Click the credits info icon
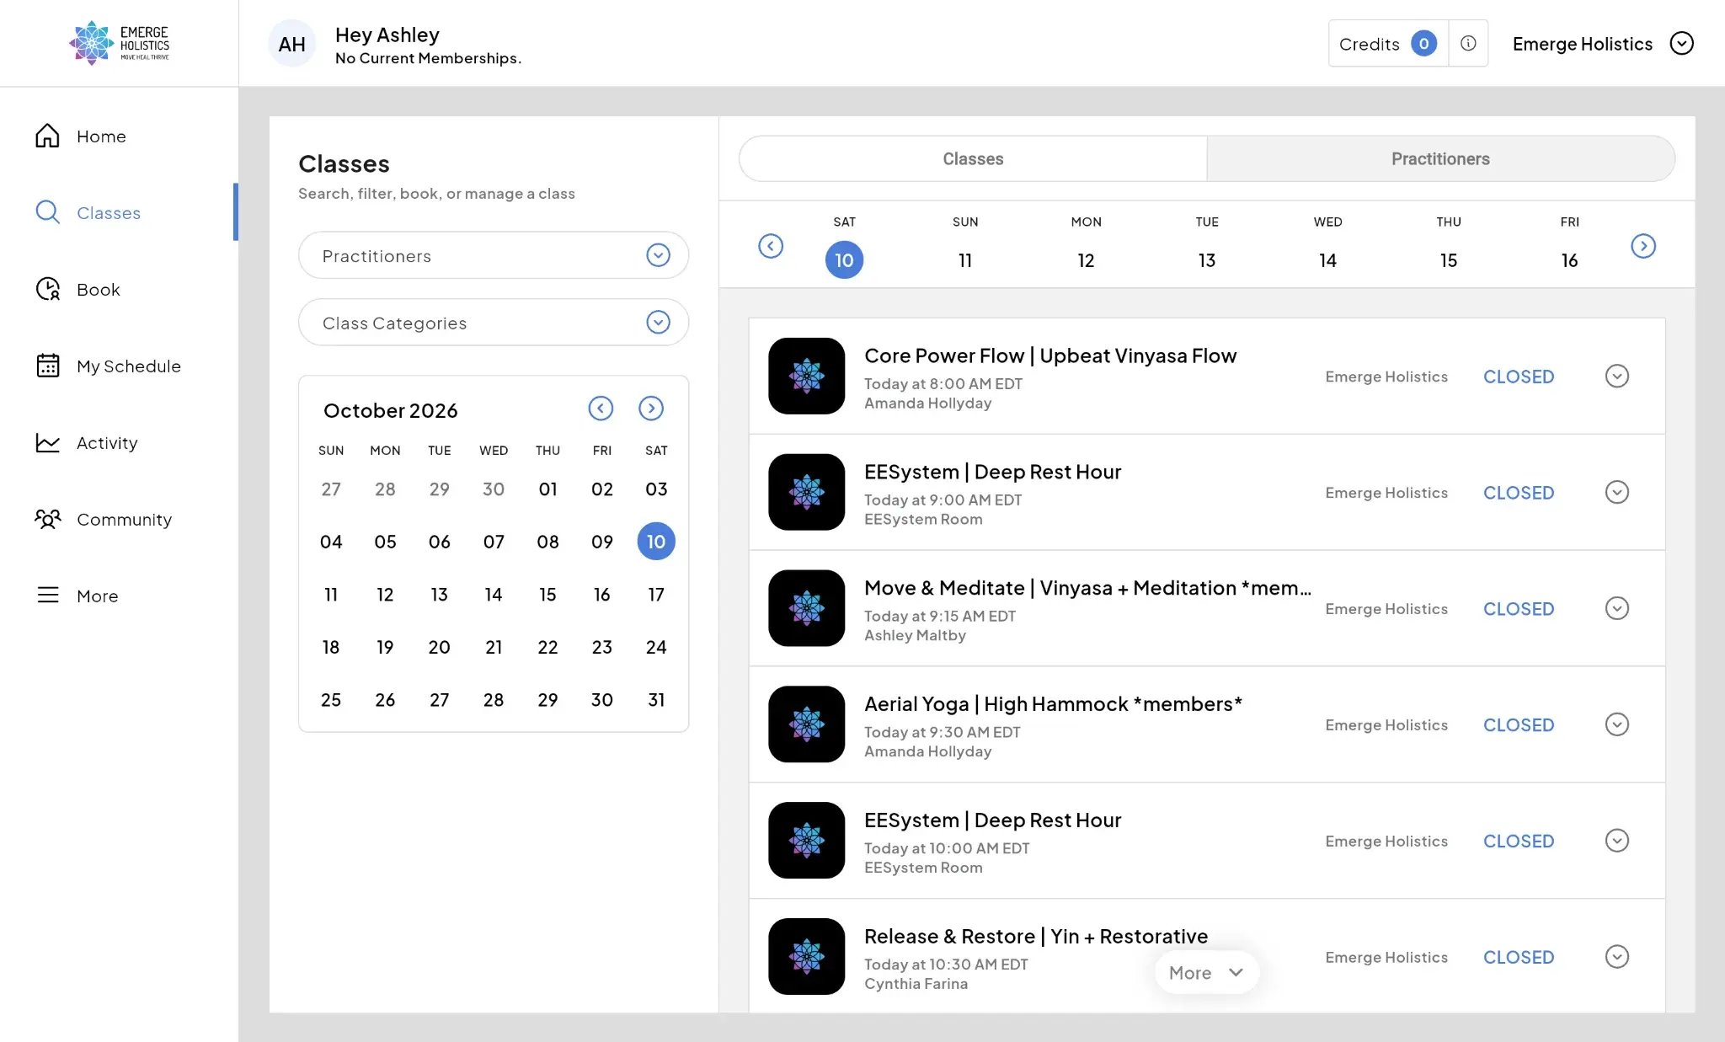 pyautogui.click(x=1468, y=43)
